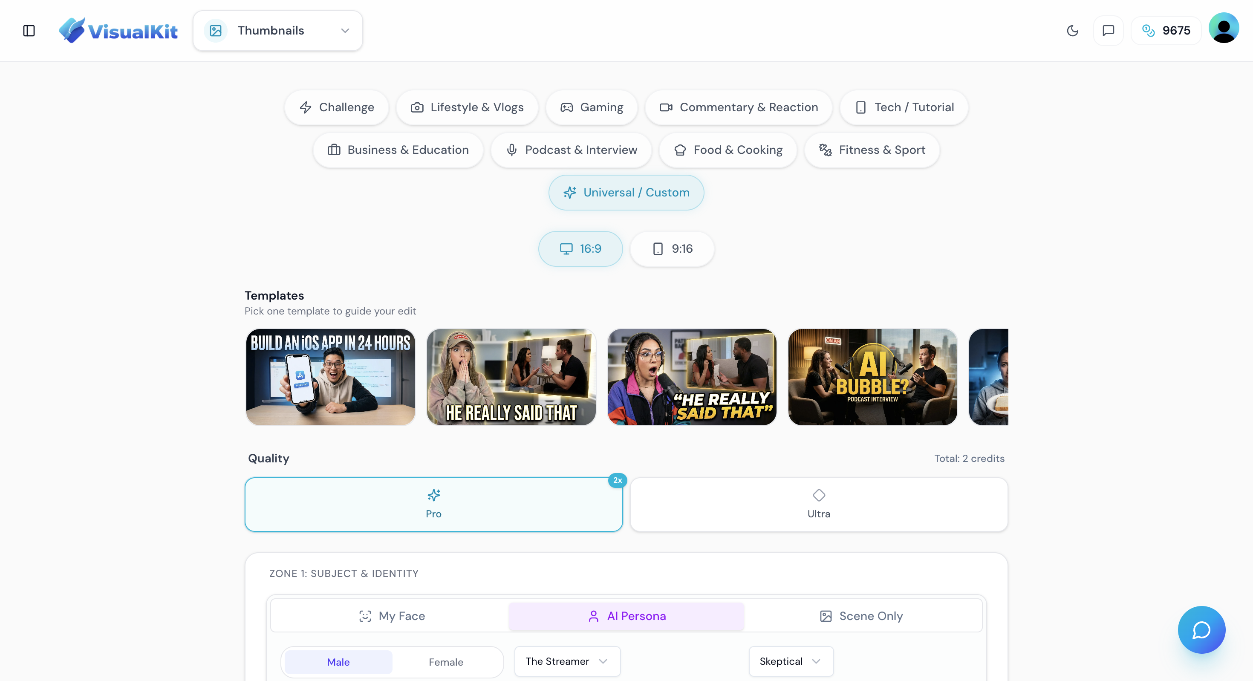Switch to the My Face tab
This screenshot has width=1253, height=681.
coord(392,615)
